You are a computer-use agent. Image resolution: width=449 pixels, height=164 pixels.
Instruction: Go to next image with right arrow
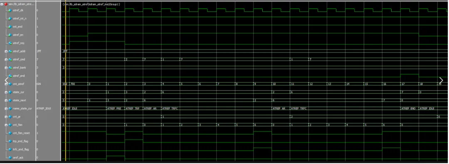pos(441,81)
